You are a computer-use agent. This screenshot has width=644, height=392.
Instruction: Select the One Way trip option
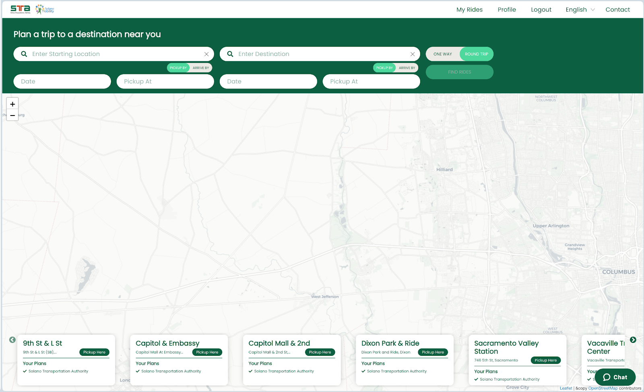tap(443, 54)
